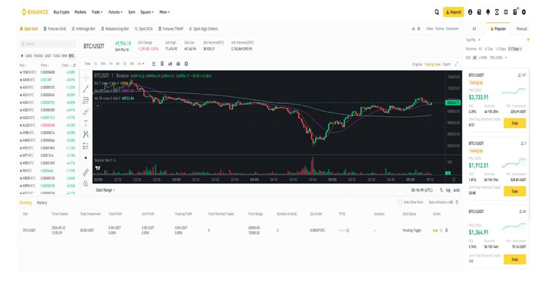Open the Trade dropdown menu
The width and height of the screenshot is (543, 284).
pos(97,12)
